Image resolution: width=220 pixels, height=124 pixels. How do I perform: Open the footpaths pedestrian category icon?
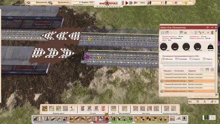coord(47,118)
